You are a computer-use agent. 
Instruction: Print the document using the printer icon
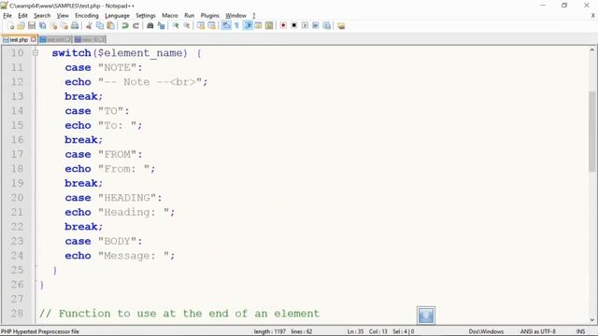(75, 25)
